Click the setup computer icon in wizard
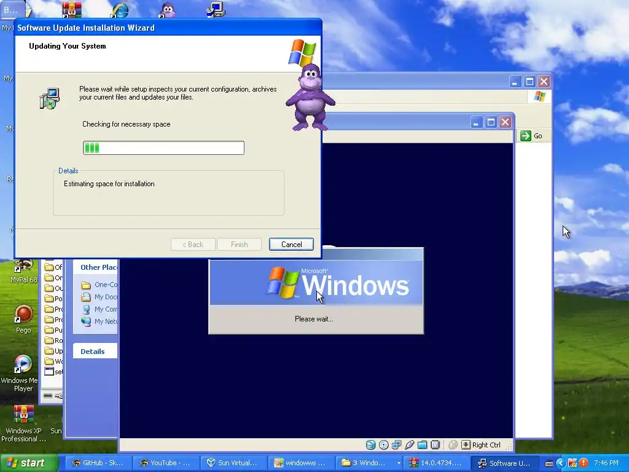 (x=50, y=99)
